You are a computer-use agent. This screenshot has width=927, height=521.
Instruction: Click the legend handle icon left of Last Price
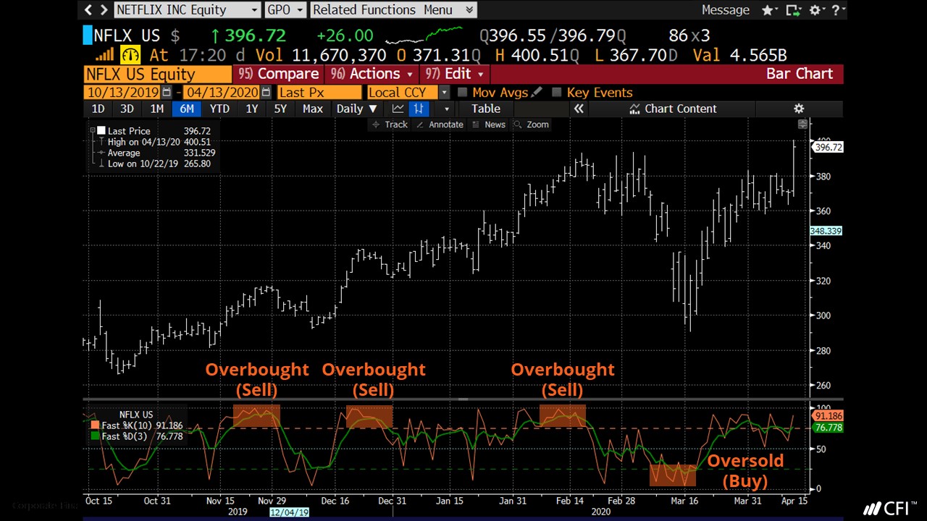click(x=93, y=131)
